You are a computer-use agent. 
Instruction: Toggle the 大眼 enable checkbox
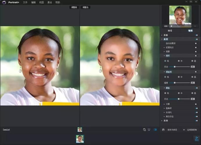pos(196,104)
